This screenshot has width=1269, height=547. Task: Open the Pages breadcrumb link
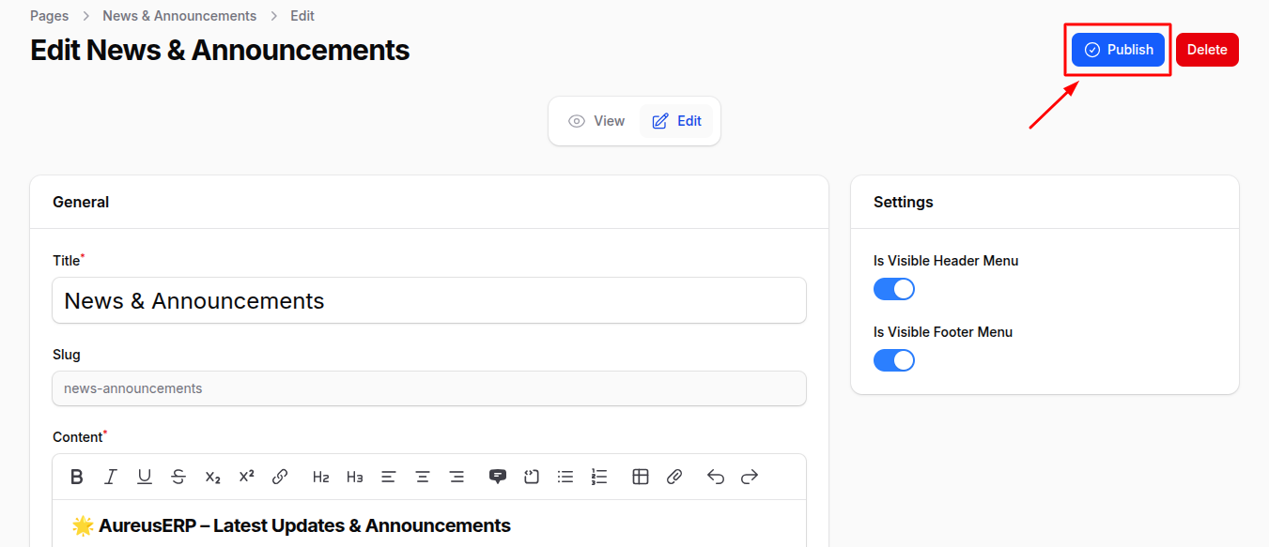[x=49, y=15]
